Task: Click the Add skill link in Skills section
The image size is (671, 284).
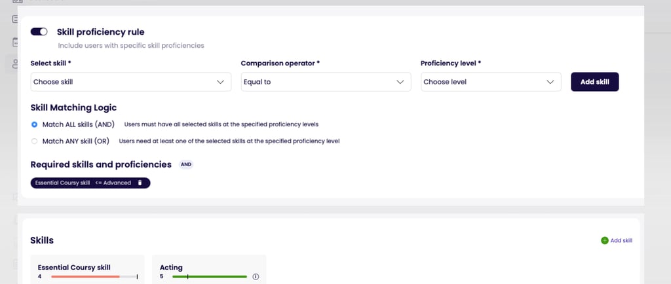Action: click(x=621, y=240)
